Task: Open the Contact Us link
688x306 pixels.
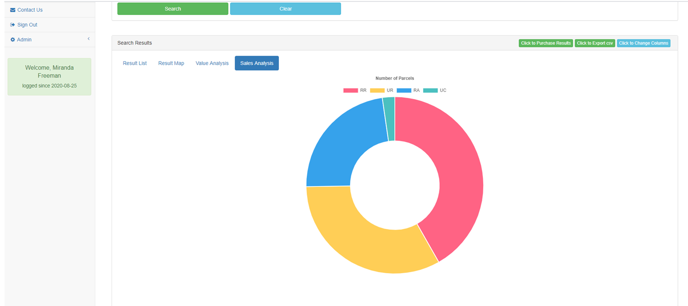Action: 30,10
